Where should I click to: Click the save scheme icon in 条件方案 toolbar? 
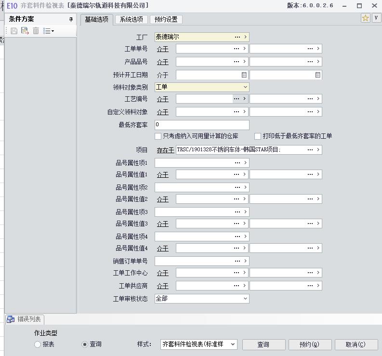pyautogui.click(x=14, y=31)
